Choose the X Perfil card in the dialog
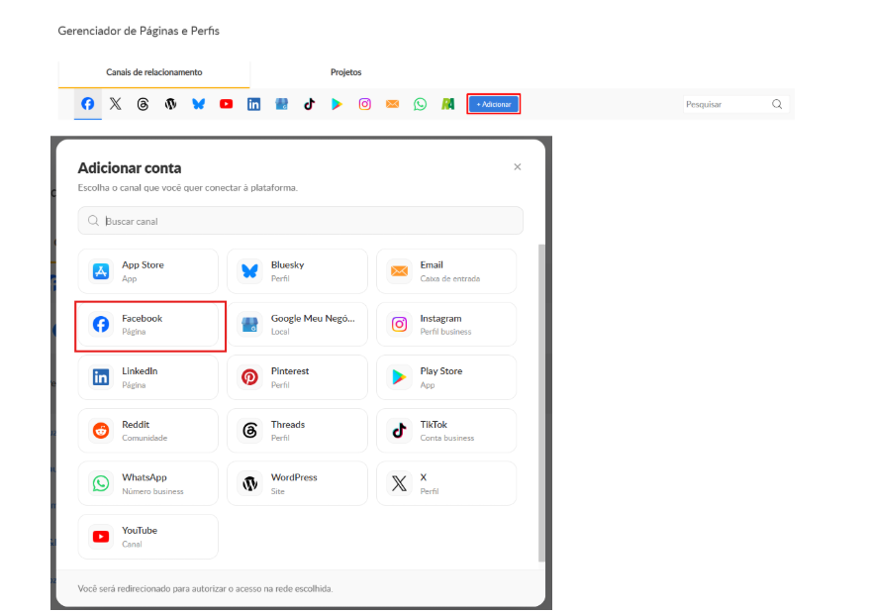869x614 pixels. [x=446, y=483]
